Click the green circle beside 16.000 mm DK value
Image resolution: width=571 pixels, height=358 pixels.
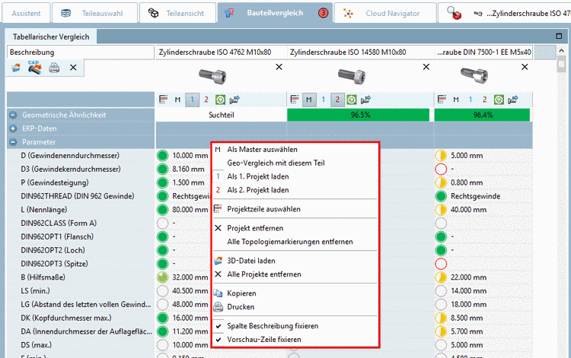pyautogui.click(x=162, y=318)
